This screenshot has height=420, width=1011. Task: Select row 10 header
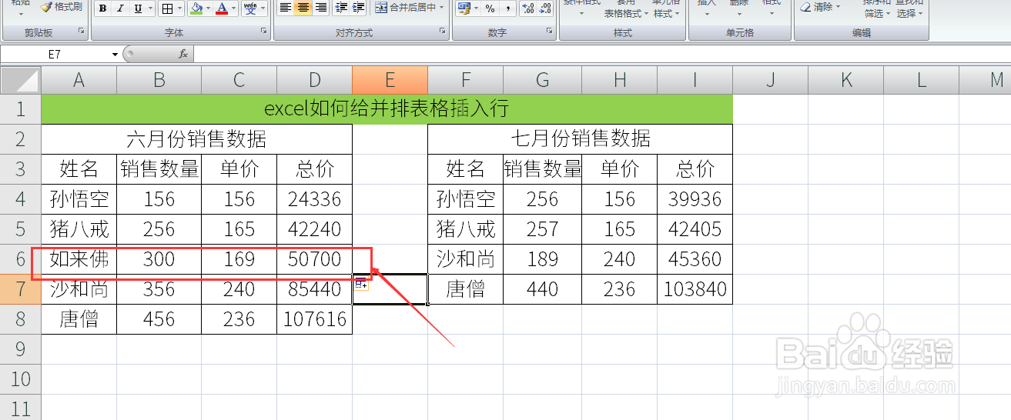[x=20, y=379]
